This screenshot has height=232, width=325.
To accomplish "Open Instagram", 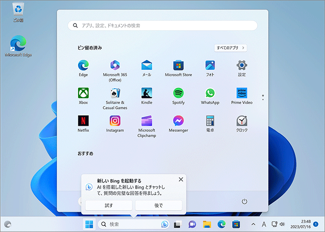I will tap(115, 124).
